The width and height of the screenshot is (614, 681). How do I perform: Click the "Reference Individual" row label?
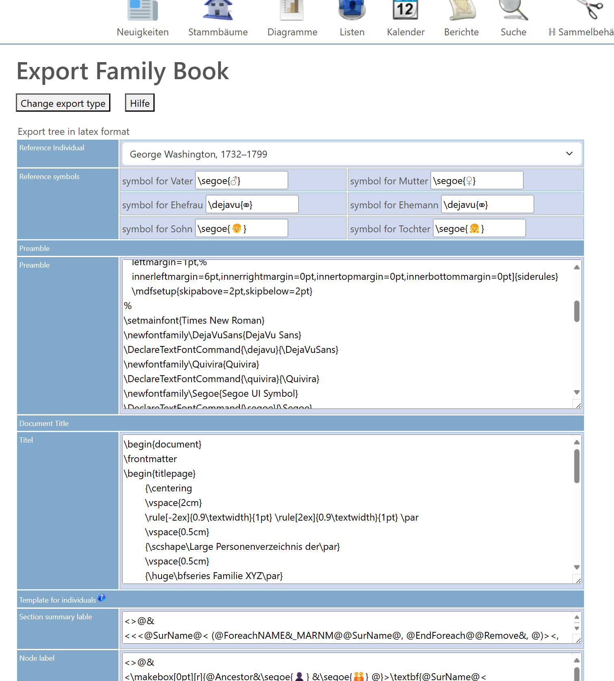[x=52, y=148]
